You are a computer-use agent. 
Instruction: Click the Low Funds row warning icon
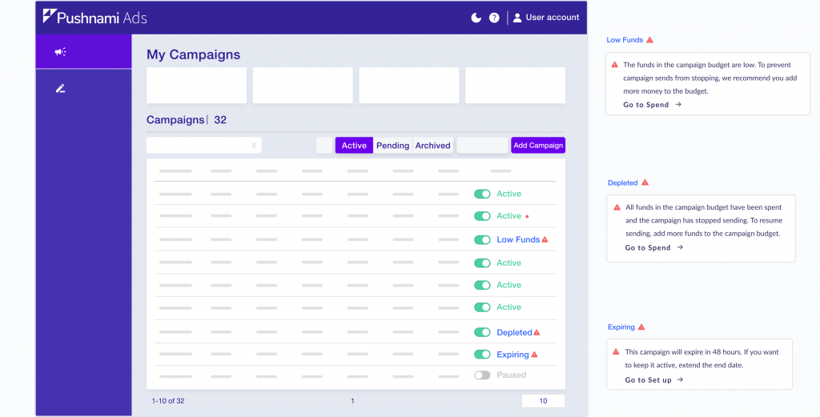(x=545, y=239)
